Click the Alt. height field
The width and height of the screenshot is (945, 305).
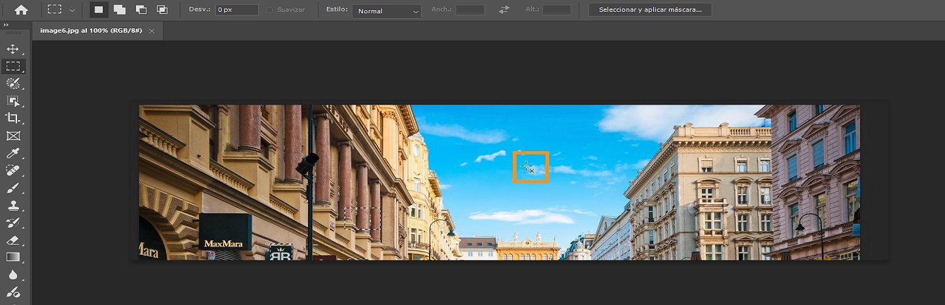557,10
